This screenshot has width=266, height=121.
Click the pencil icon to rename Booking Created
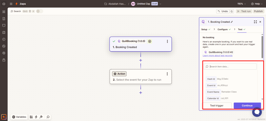[232, 22]
